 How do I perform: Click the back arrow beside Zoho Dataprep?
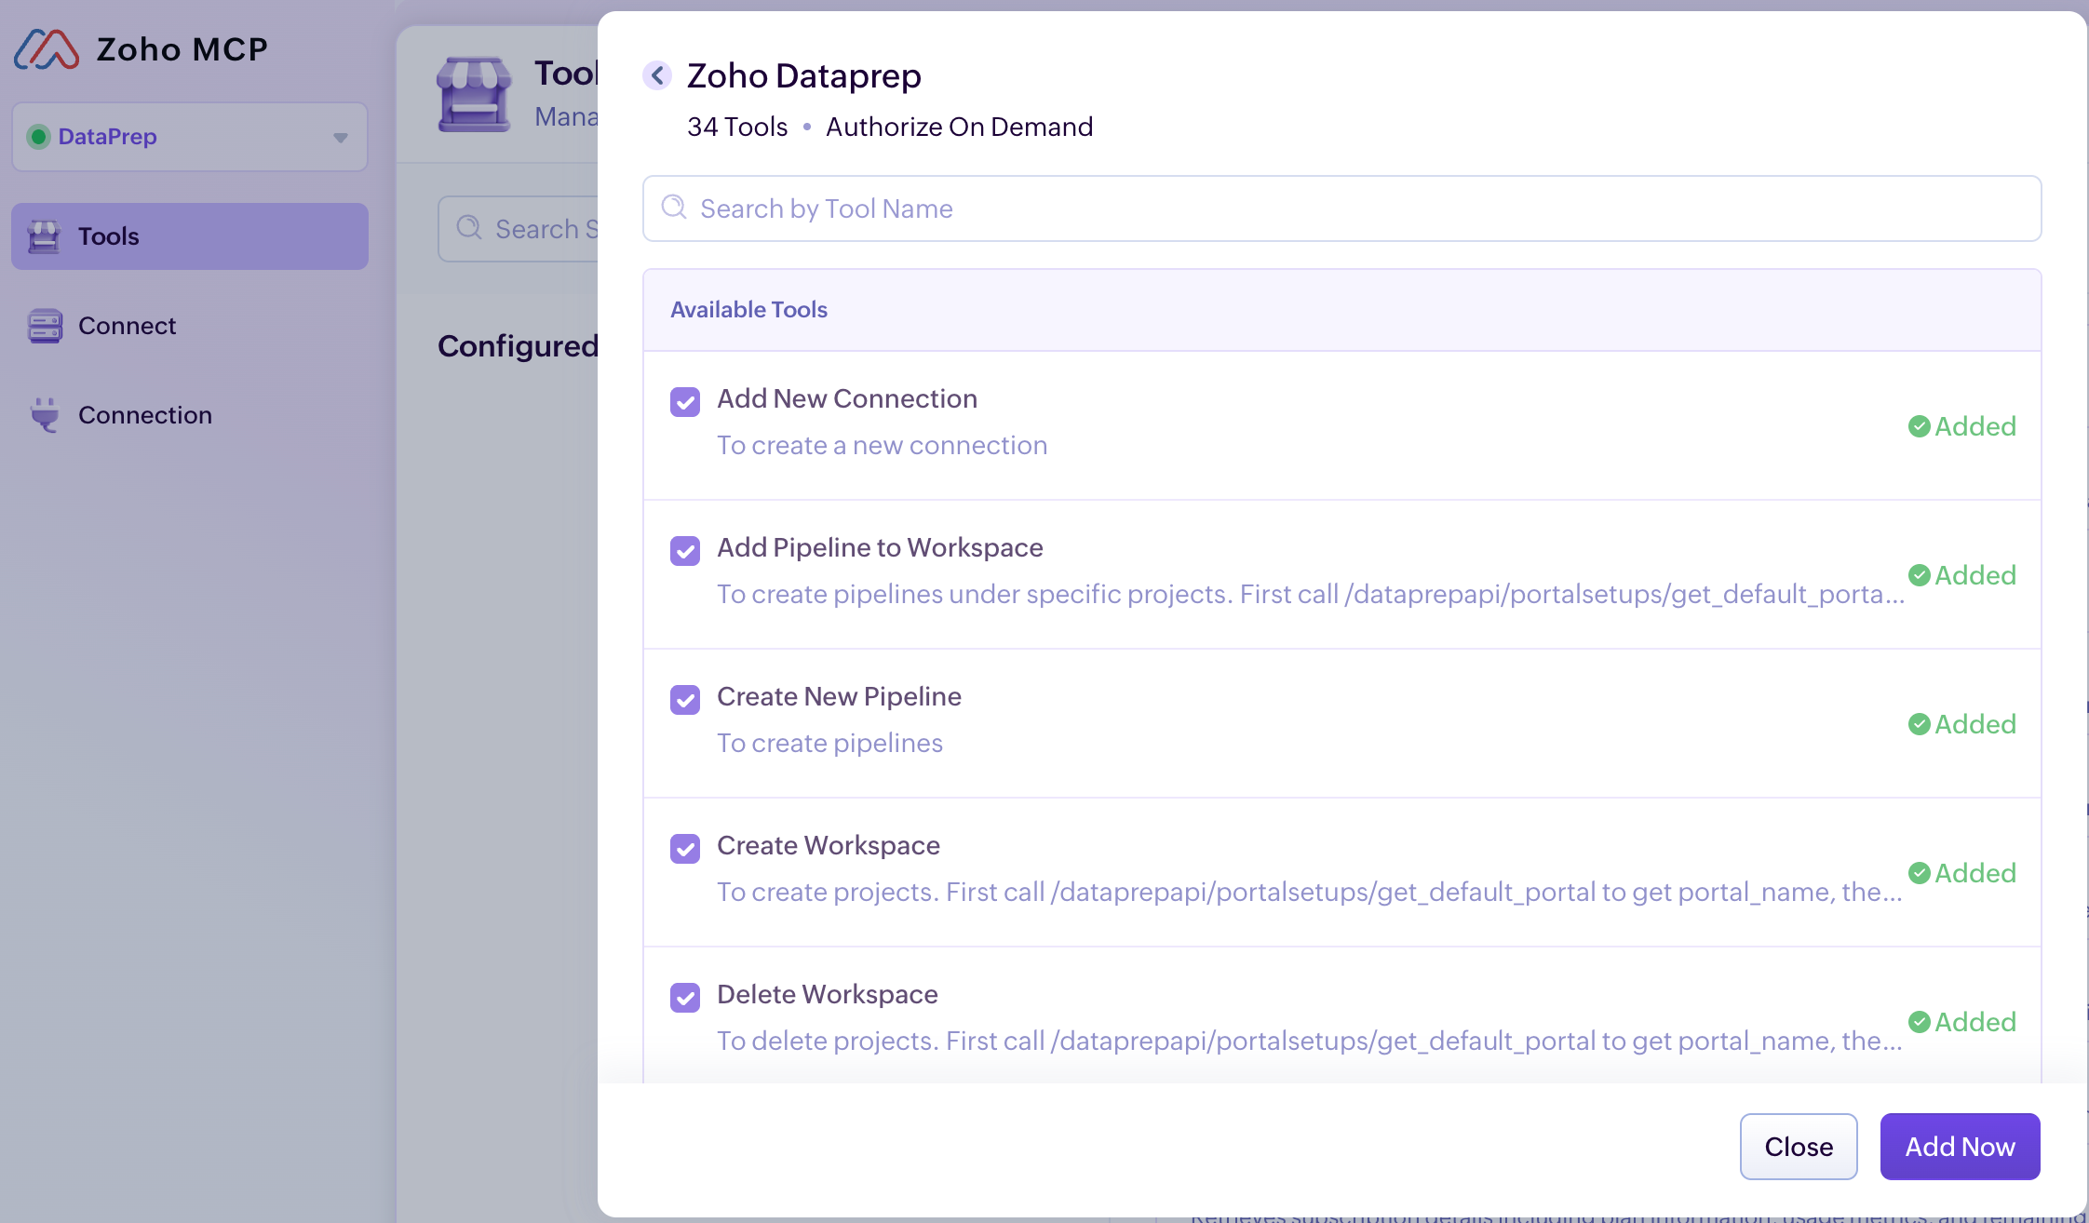[657, 75]
